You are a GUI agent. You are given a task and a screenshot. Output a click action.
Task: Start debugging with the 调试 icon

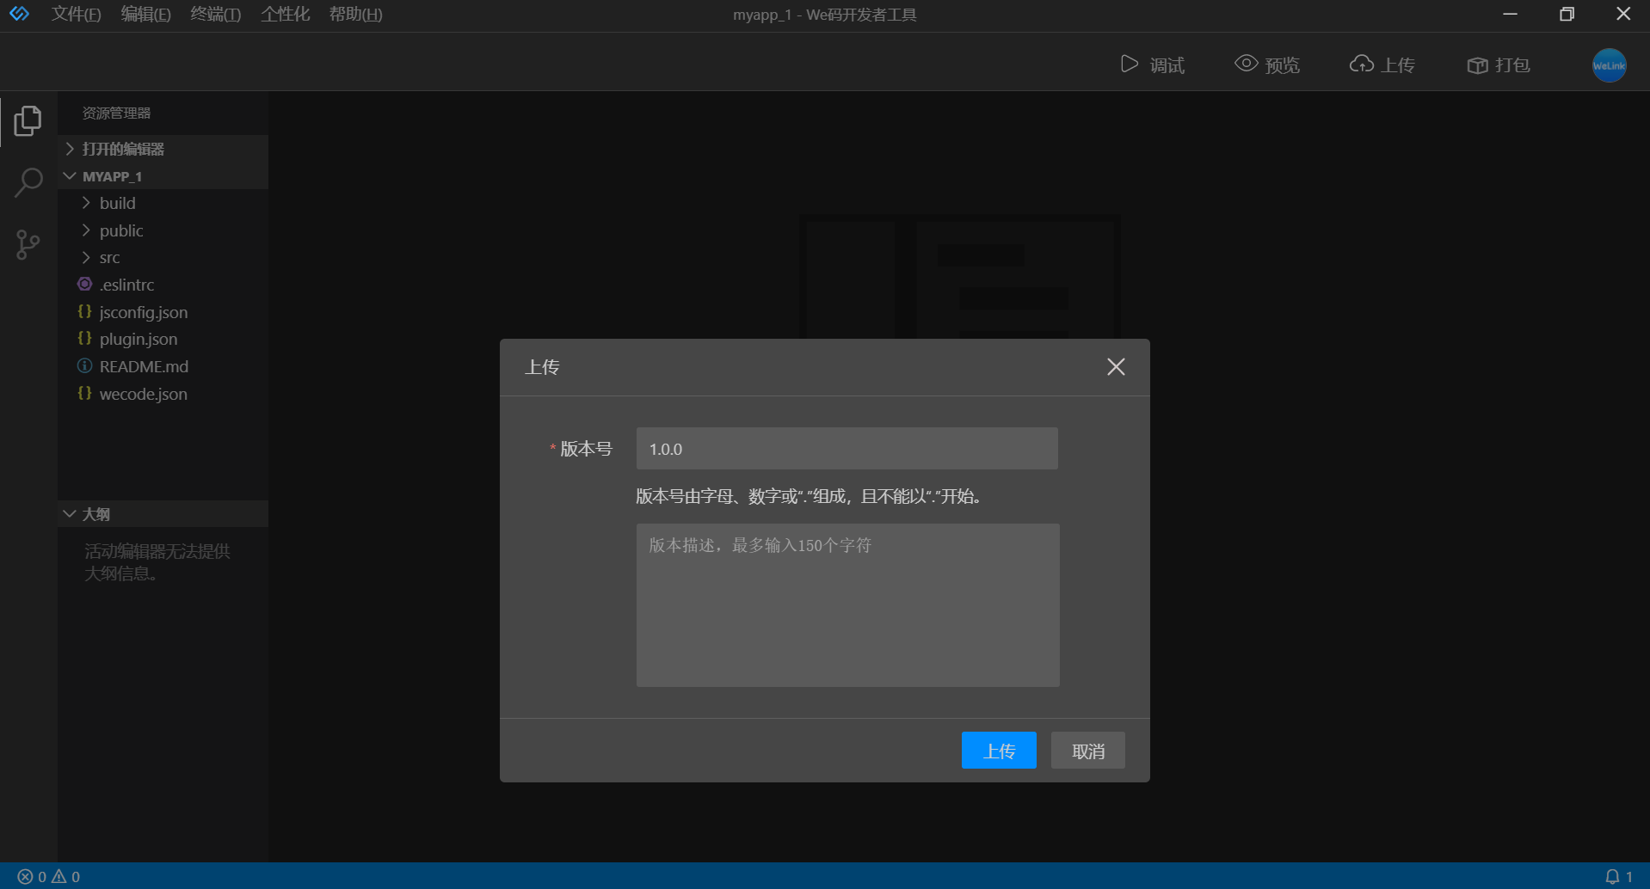[1153, 64]
